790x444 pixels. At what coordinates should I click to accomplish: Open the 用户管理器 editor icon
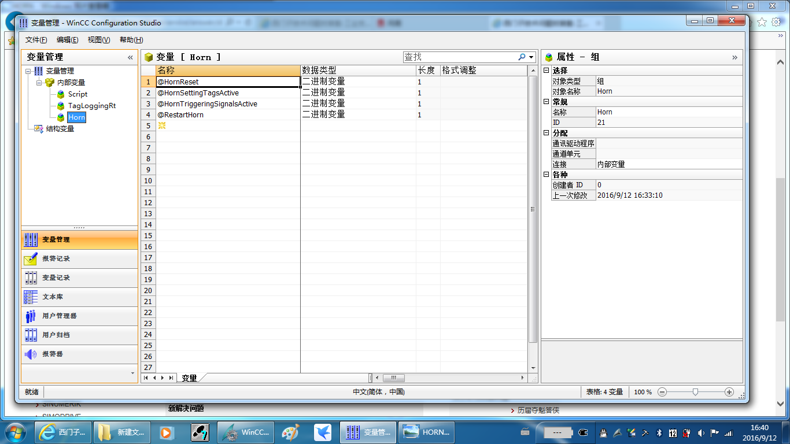(31, 316)
